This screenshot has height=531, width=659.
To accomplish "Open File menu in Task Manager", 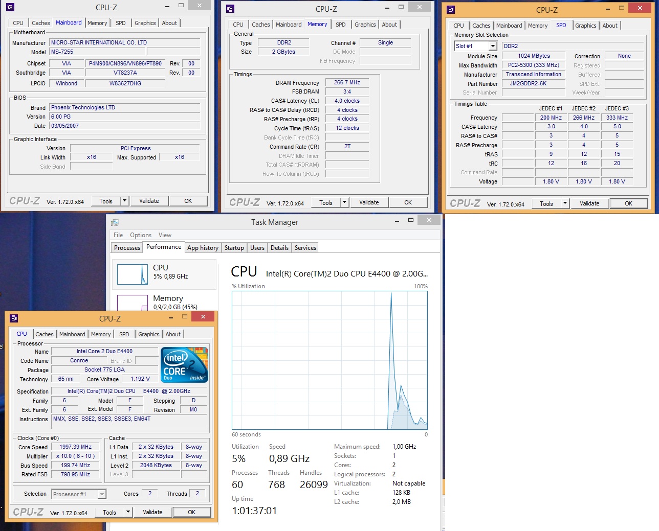I will tap(118, 235).
